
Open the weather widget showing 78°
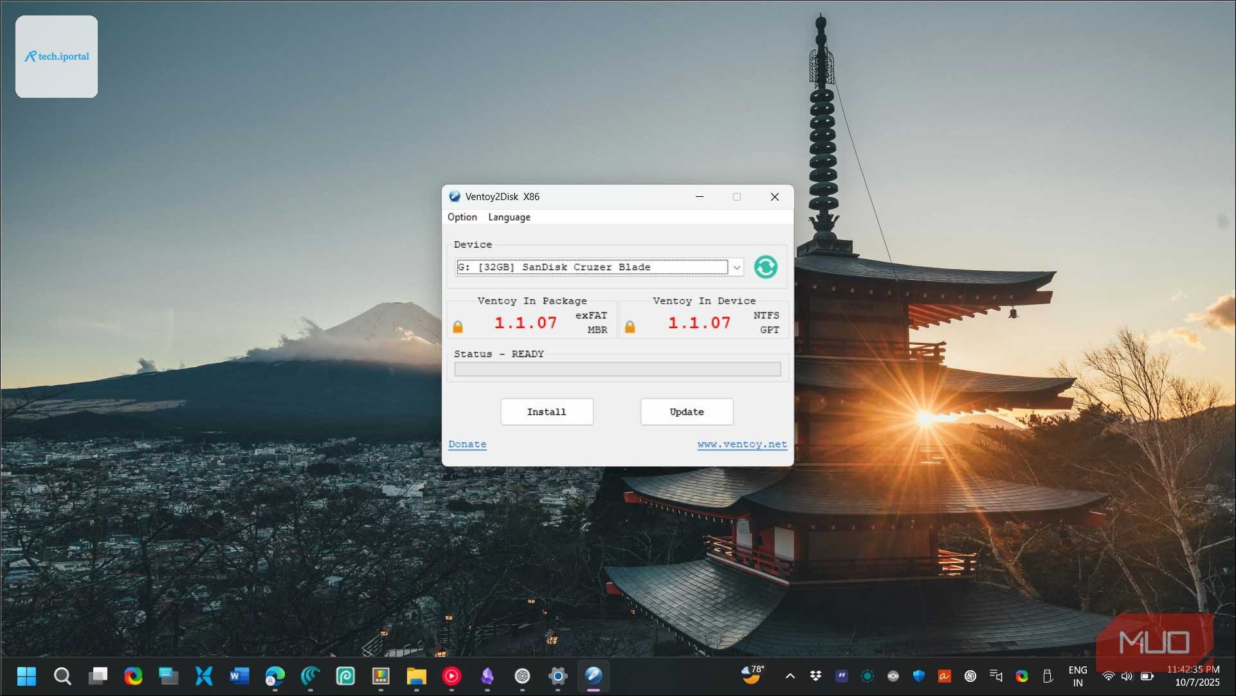pos(753,675)
